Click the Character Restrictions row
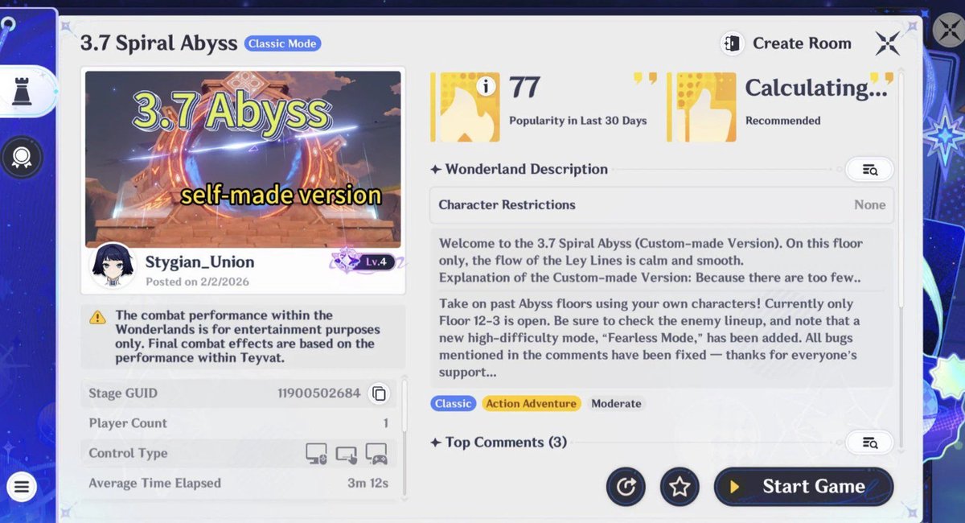The image size is (965, 523). coord(663,204)
